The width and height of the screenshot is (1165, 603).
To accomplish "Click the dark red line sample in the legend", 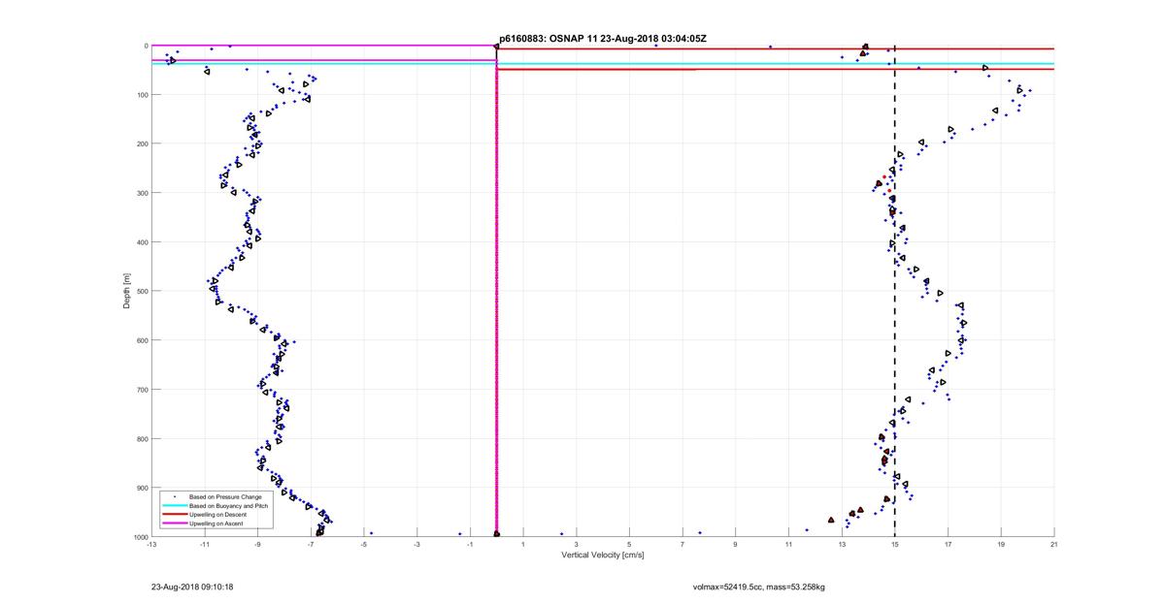I will (x=174, y=515).
